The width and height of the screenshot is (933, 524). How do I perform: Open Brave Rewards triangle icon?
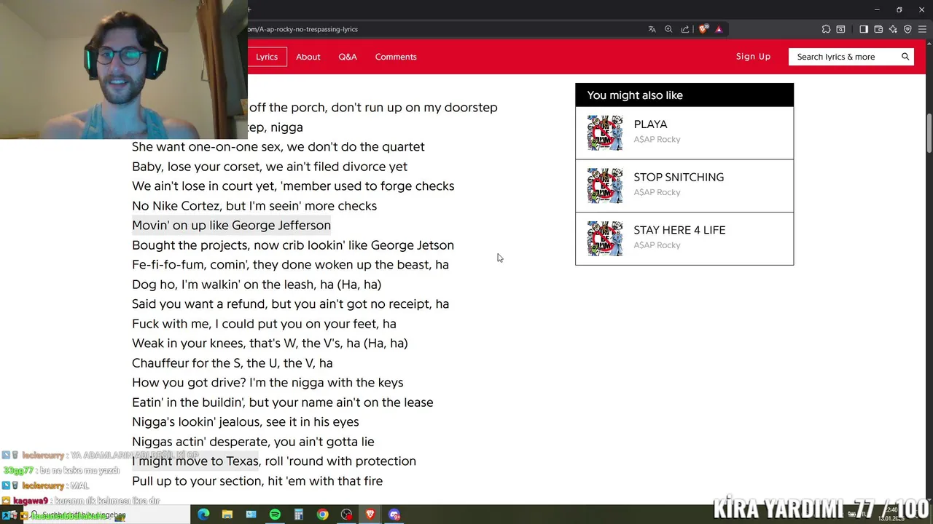click(719, 29)
